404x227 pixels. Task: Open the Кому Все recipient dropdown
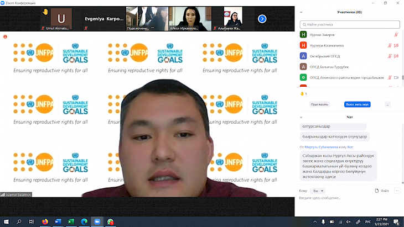coord(318,191)
